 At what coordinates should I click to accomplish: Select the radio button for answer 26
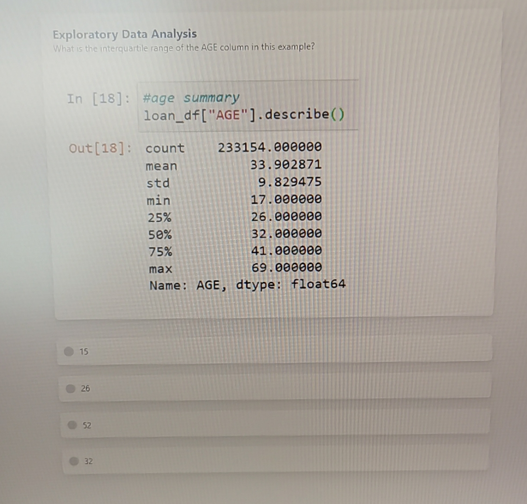[70, 388]
